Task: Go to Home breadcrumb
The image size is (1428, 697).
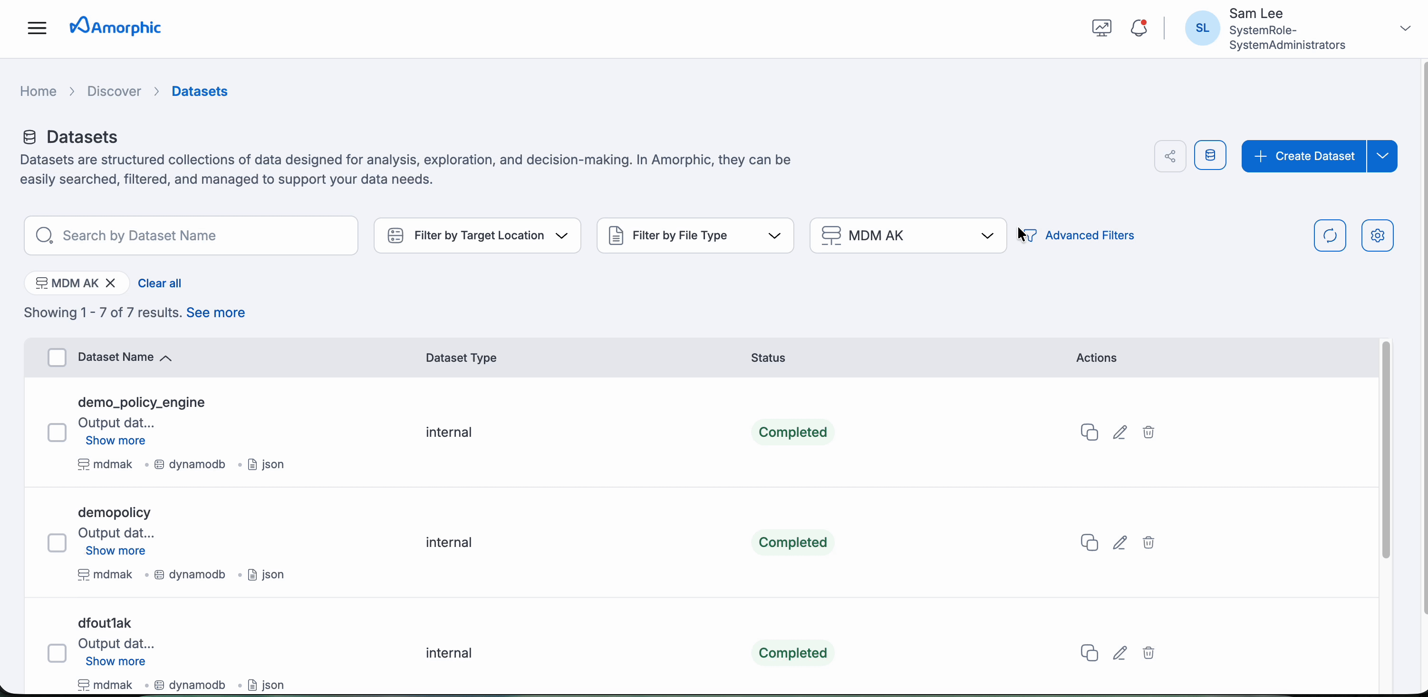Action: point(38,91)
